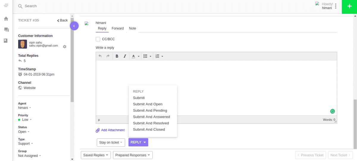
Task: Expand the Stay on ticket dropdown
Action: tap(111, 143)
